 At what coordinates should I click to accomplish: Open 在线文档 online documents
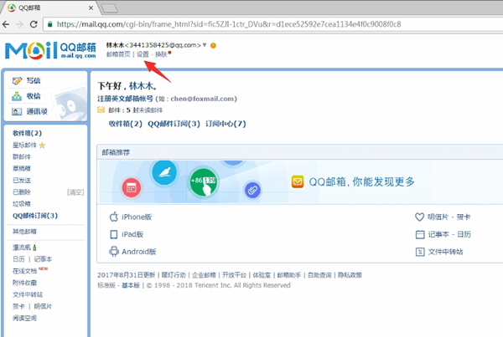coord(24,271)
